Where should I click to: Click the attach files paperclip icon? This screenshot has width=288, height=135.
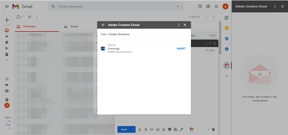146,130
